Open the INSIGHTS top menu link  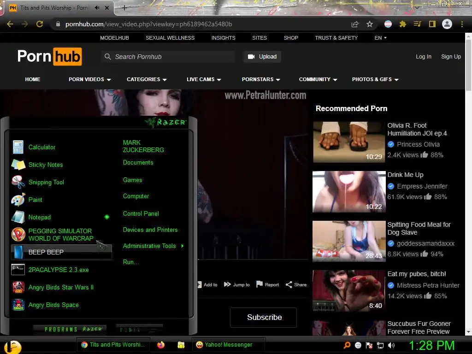[x=224, y=38]
